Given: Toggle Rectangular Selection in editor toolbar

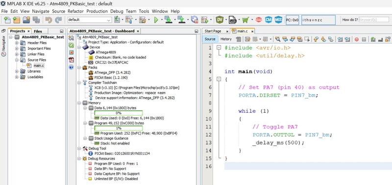Looking at the screenshot, I should click(x=307, y=39).
